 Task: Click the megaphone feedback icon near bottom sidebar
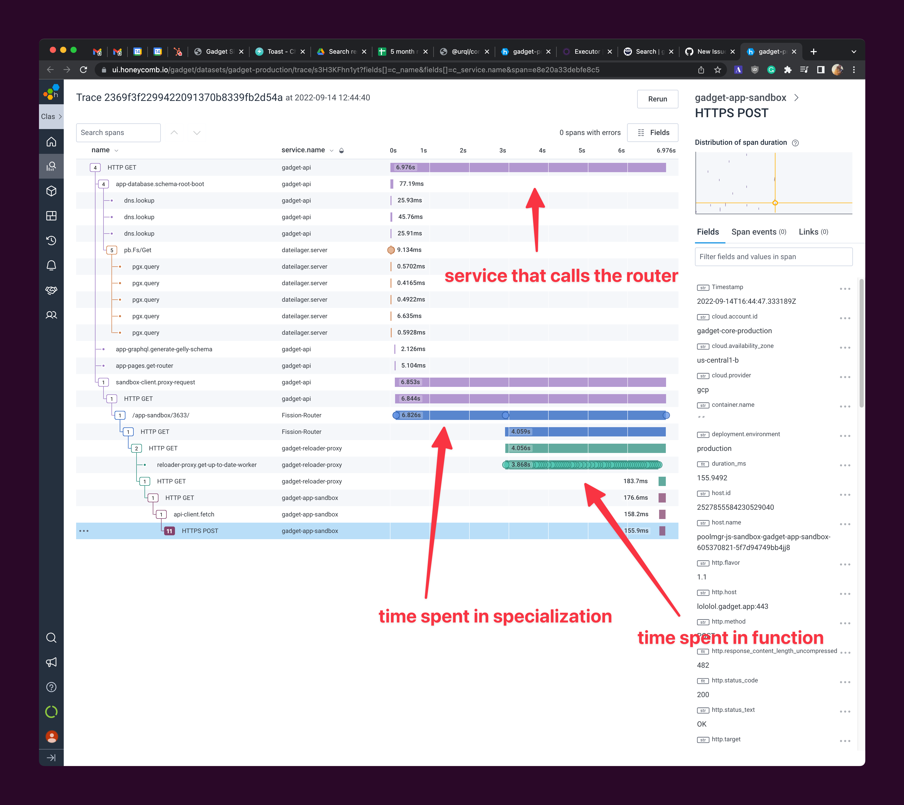coord(52,662)
